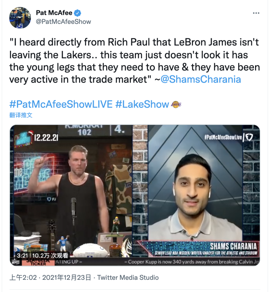Viewport: 272px width, 292px height.
Task: Click the Twitter Media Studio source label
Action: pos(128,277)
